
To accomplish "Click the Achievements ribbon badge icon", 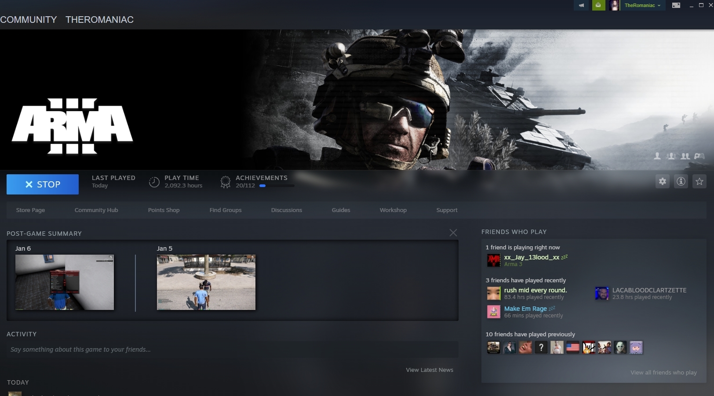I will 225,182.
